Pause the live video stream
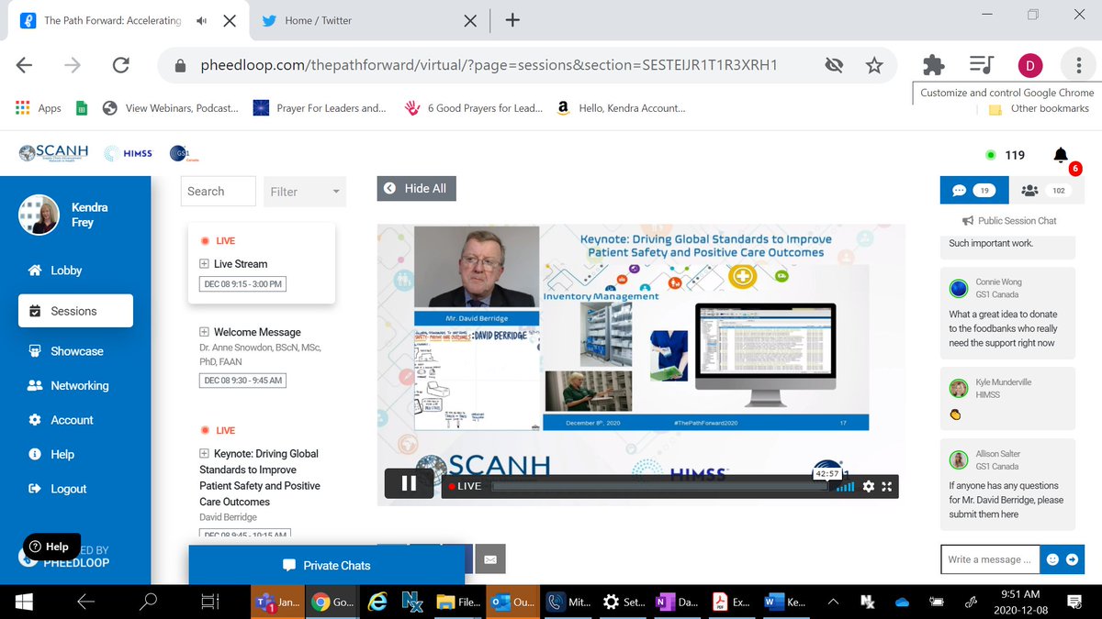This screenshot has height=619, width=1102. click(x=409, y=484)
